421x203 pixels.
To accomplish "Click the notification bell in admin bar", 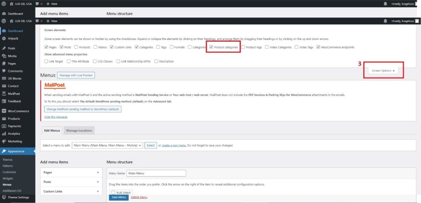I will 385,21.
